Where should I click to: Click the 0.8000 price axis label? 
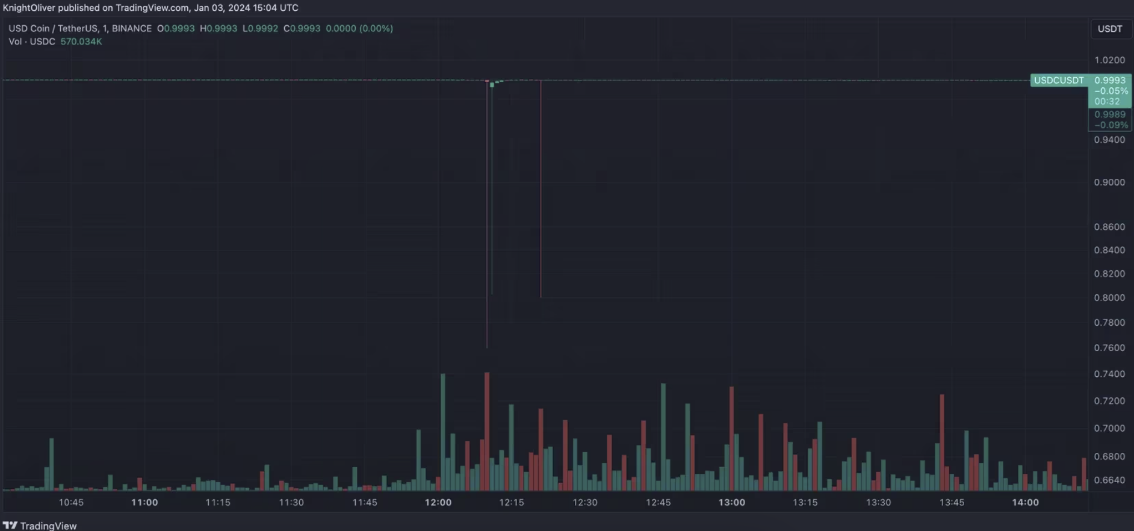click(x=1109, y=298)
